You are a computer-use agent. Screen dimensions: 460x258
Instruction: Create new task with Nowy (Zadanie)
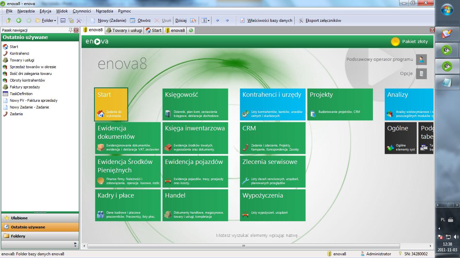click(108, 20)
